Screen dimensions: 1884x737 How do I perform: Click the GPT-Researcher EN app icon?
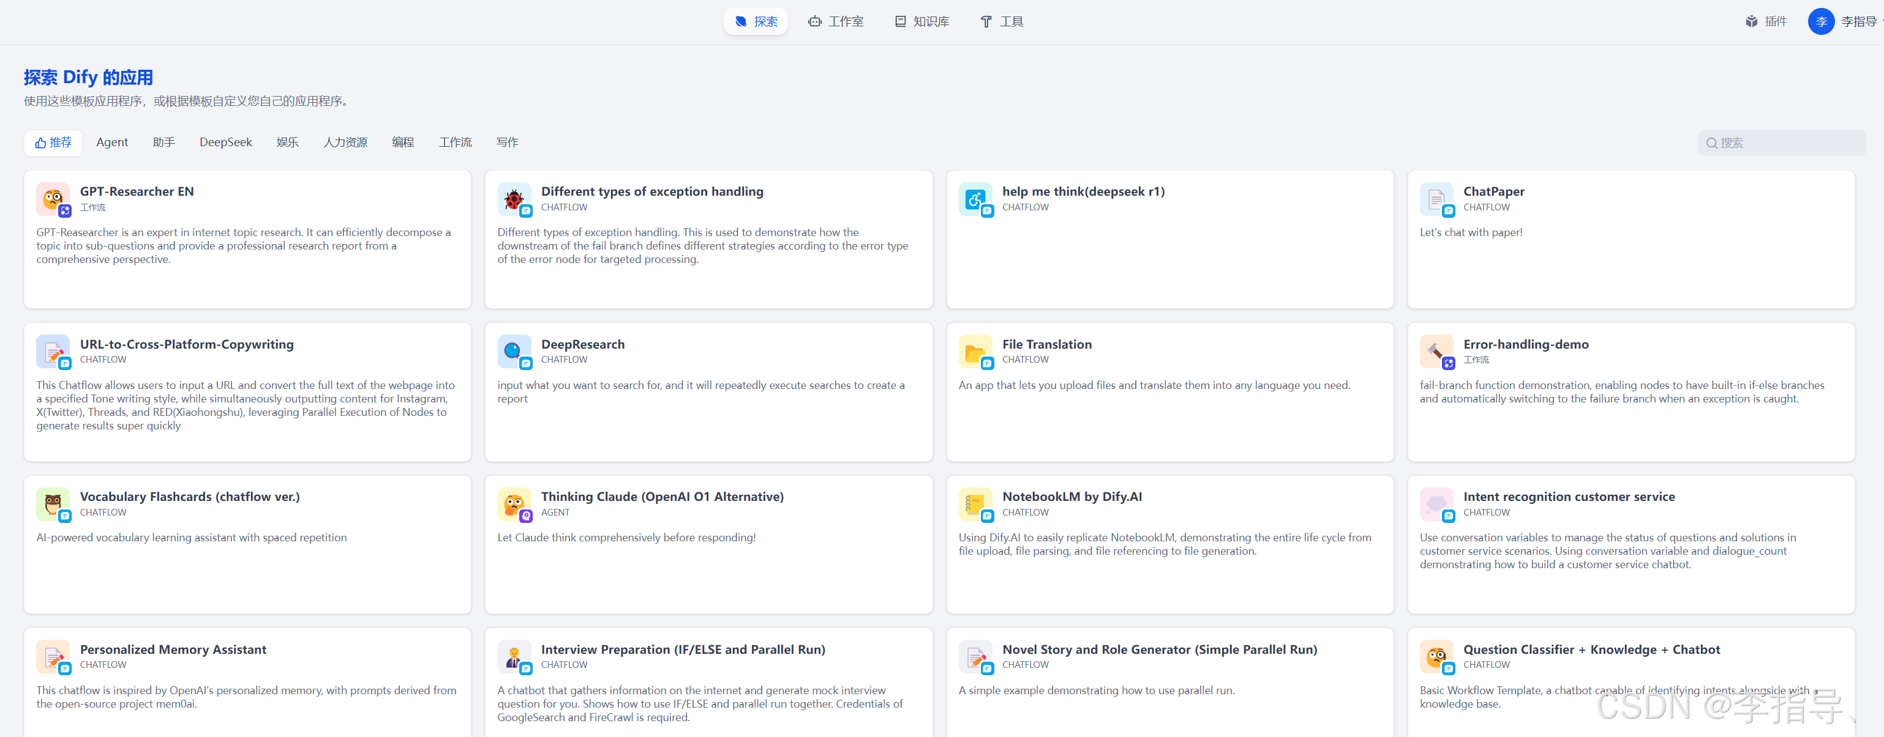click(53, 199)
